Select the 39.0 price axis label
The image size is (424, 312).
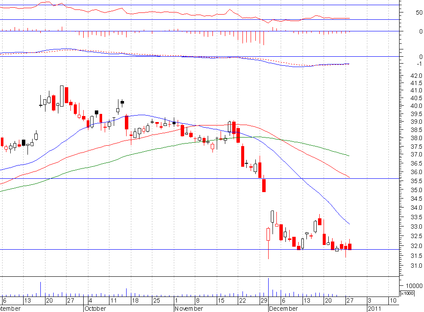tap(416, 122)
